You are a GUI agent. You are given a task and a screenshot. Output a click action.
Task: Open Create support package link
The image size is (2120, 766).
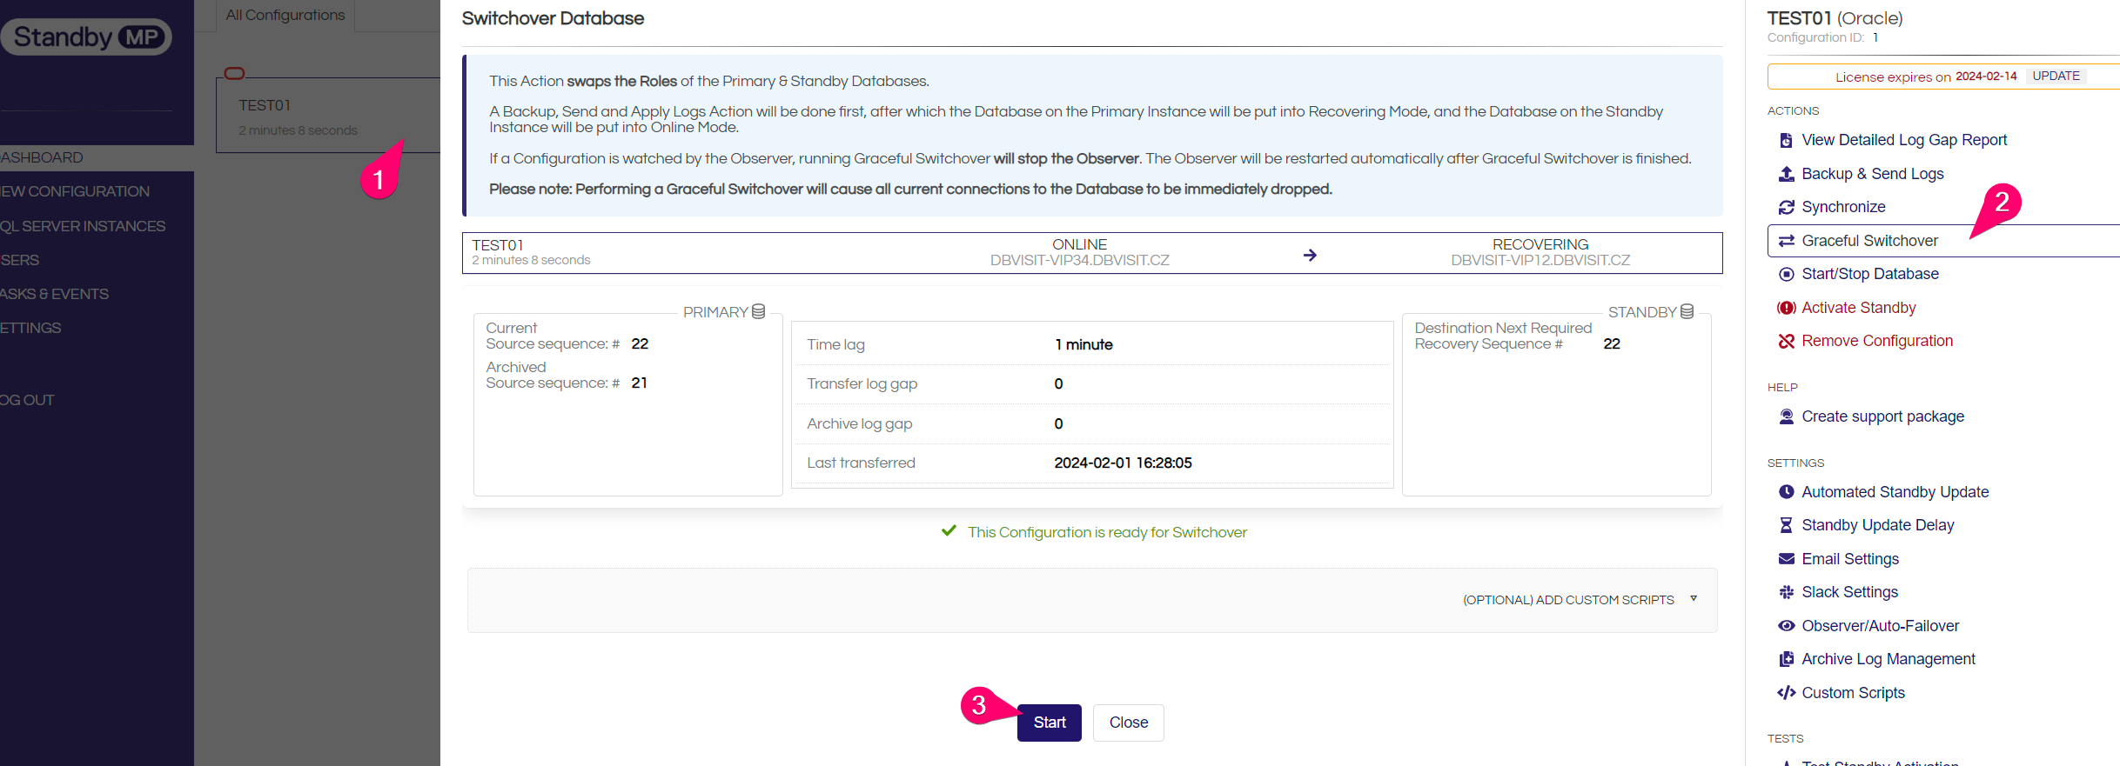coord(1882,416)
